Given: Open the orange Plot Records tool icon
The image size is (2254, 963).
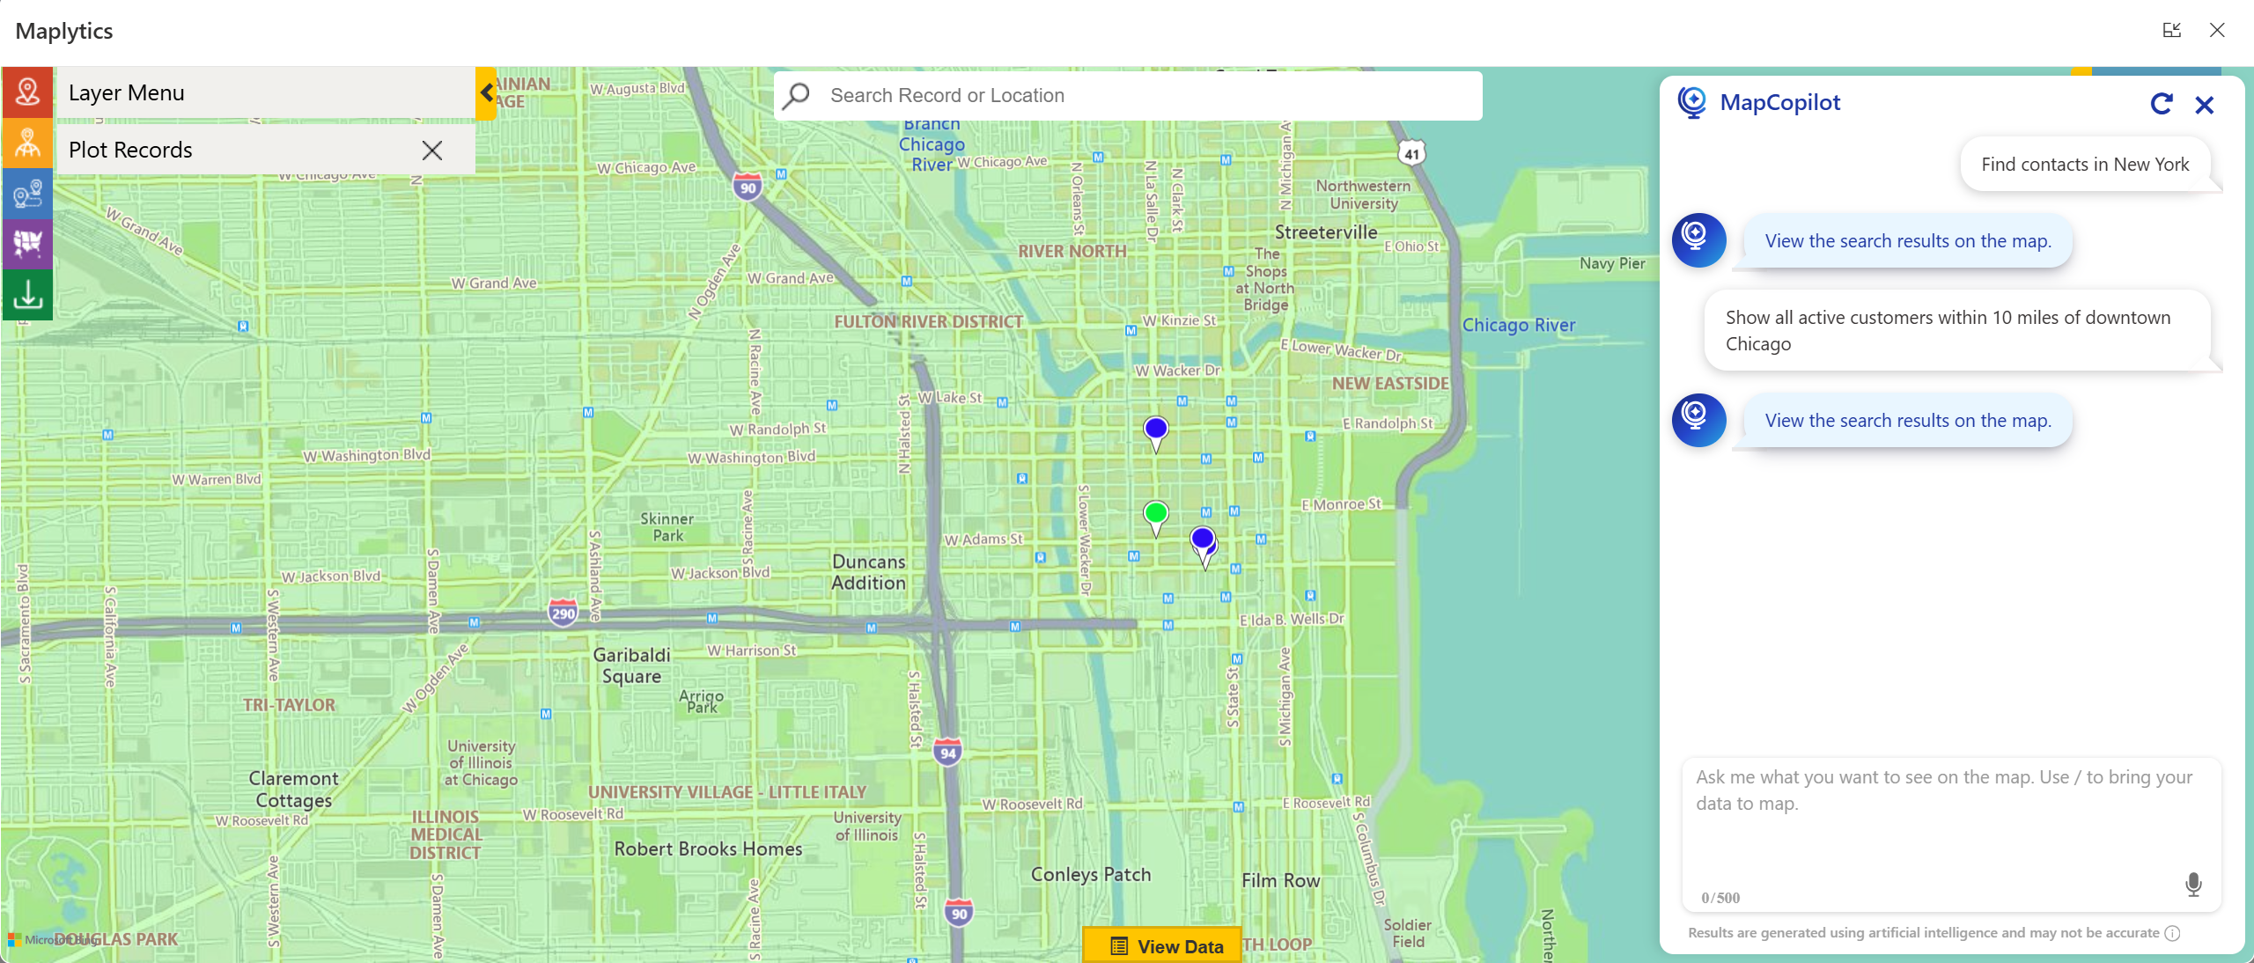Looking at the screenshot, I should (x=27, y=143).
